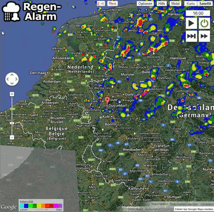Start the radar animation with Play
Image resolution: width=214 pixels, height=212 pixels.
(191, 23)
